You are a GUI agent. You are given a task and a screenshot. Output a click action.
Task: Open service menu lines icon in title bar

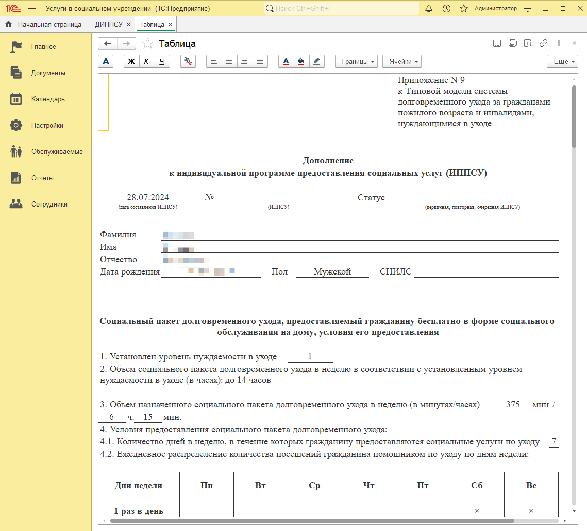click(x=528, y=9)
